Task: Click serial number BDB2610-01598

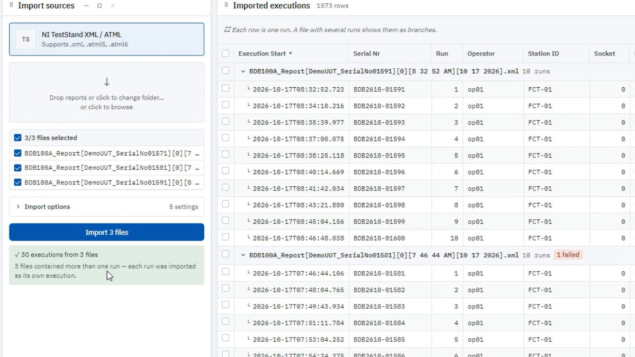Action: tap(379, 205)
